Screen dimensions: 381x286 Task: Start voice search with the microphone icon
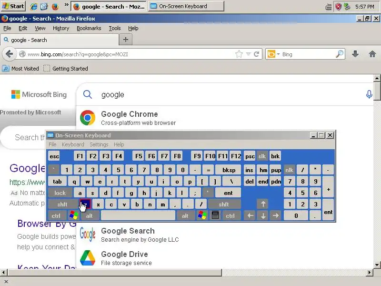(x=369, y=94)
